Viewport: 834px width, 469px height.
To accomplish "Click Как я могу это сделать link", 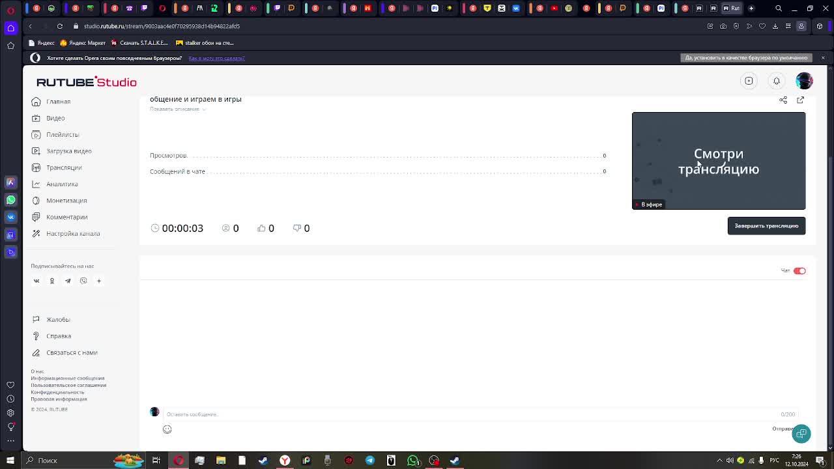I will pyautogui.click(x=216, y=58).
